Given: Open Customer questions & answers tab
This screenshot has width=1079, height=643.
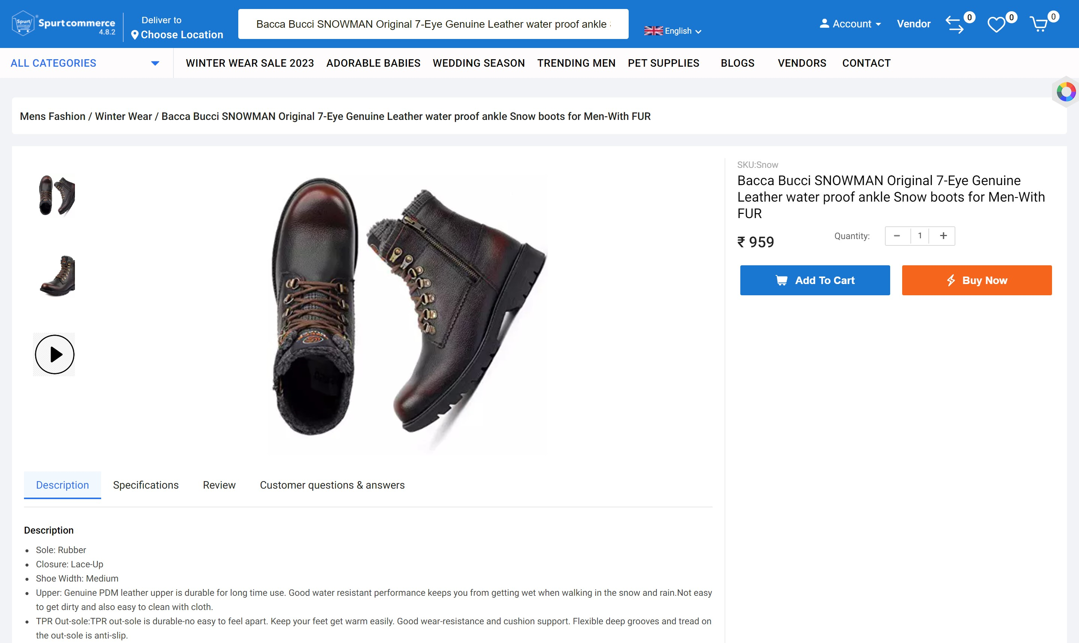Looking at the screenshot, I should coord(332,485).
